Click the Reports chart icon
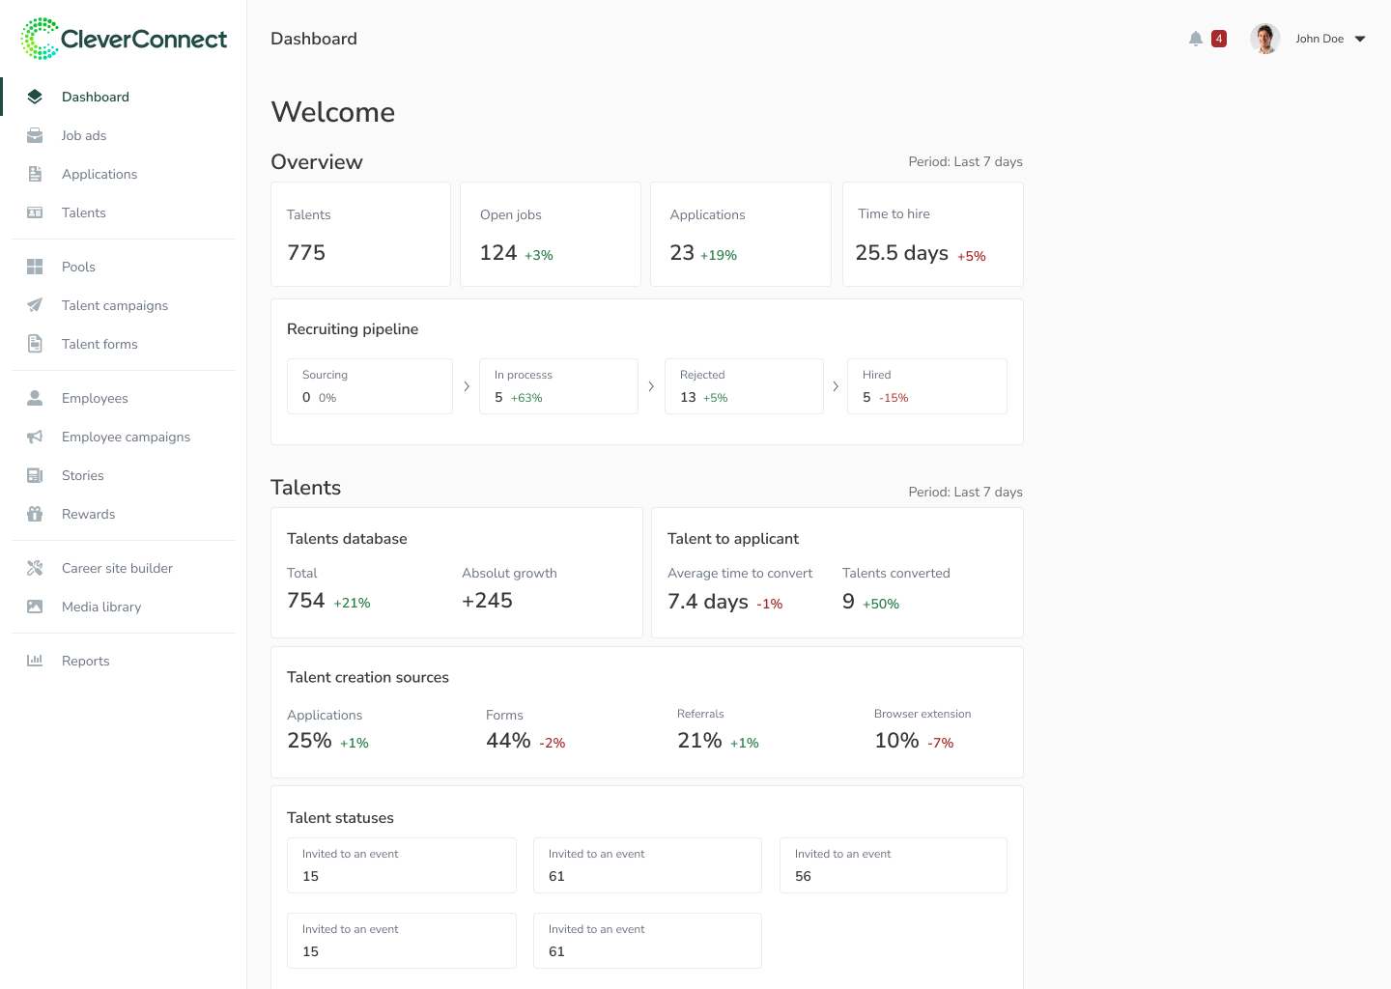The width and height of the screenshot is (1391, 989). [35, 661]
